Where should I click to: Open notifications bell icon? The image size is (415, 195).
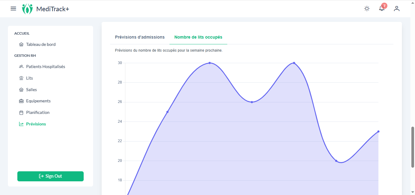(x=382, y=9)
